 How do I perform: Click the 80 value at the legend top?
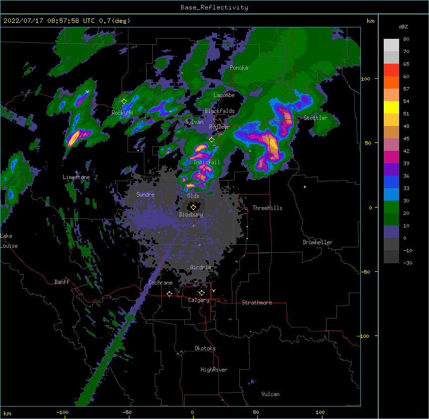(406, 39)
